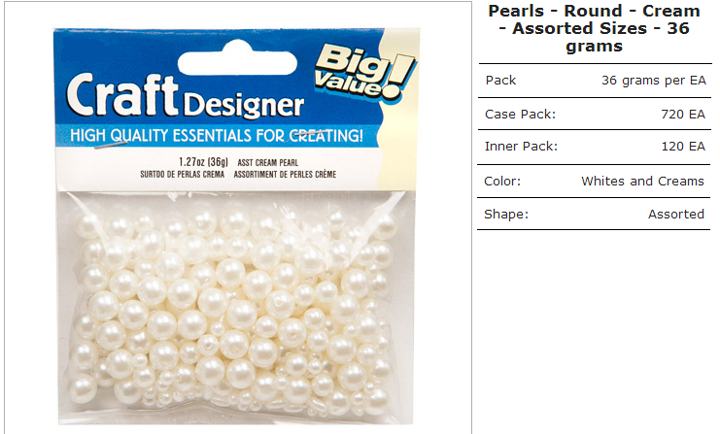The width and height of the screenshot is (720, 434).
Task: Select the Shape row label
Action: (506, 215)
